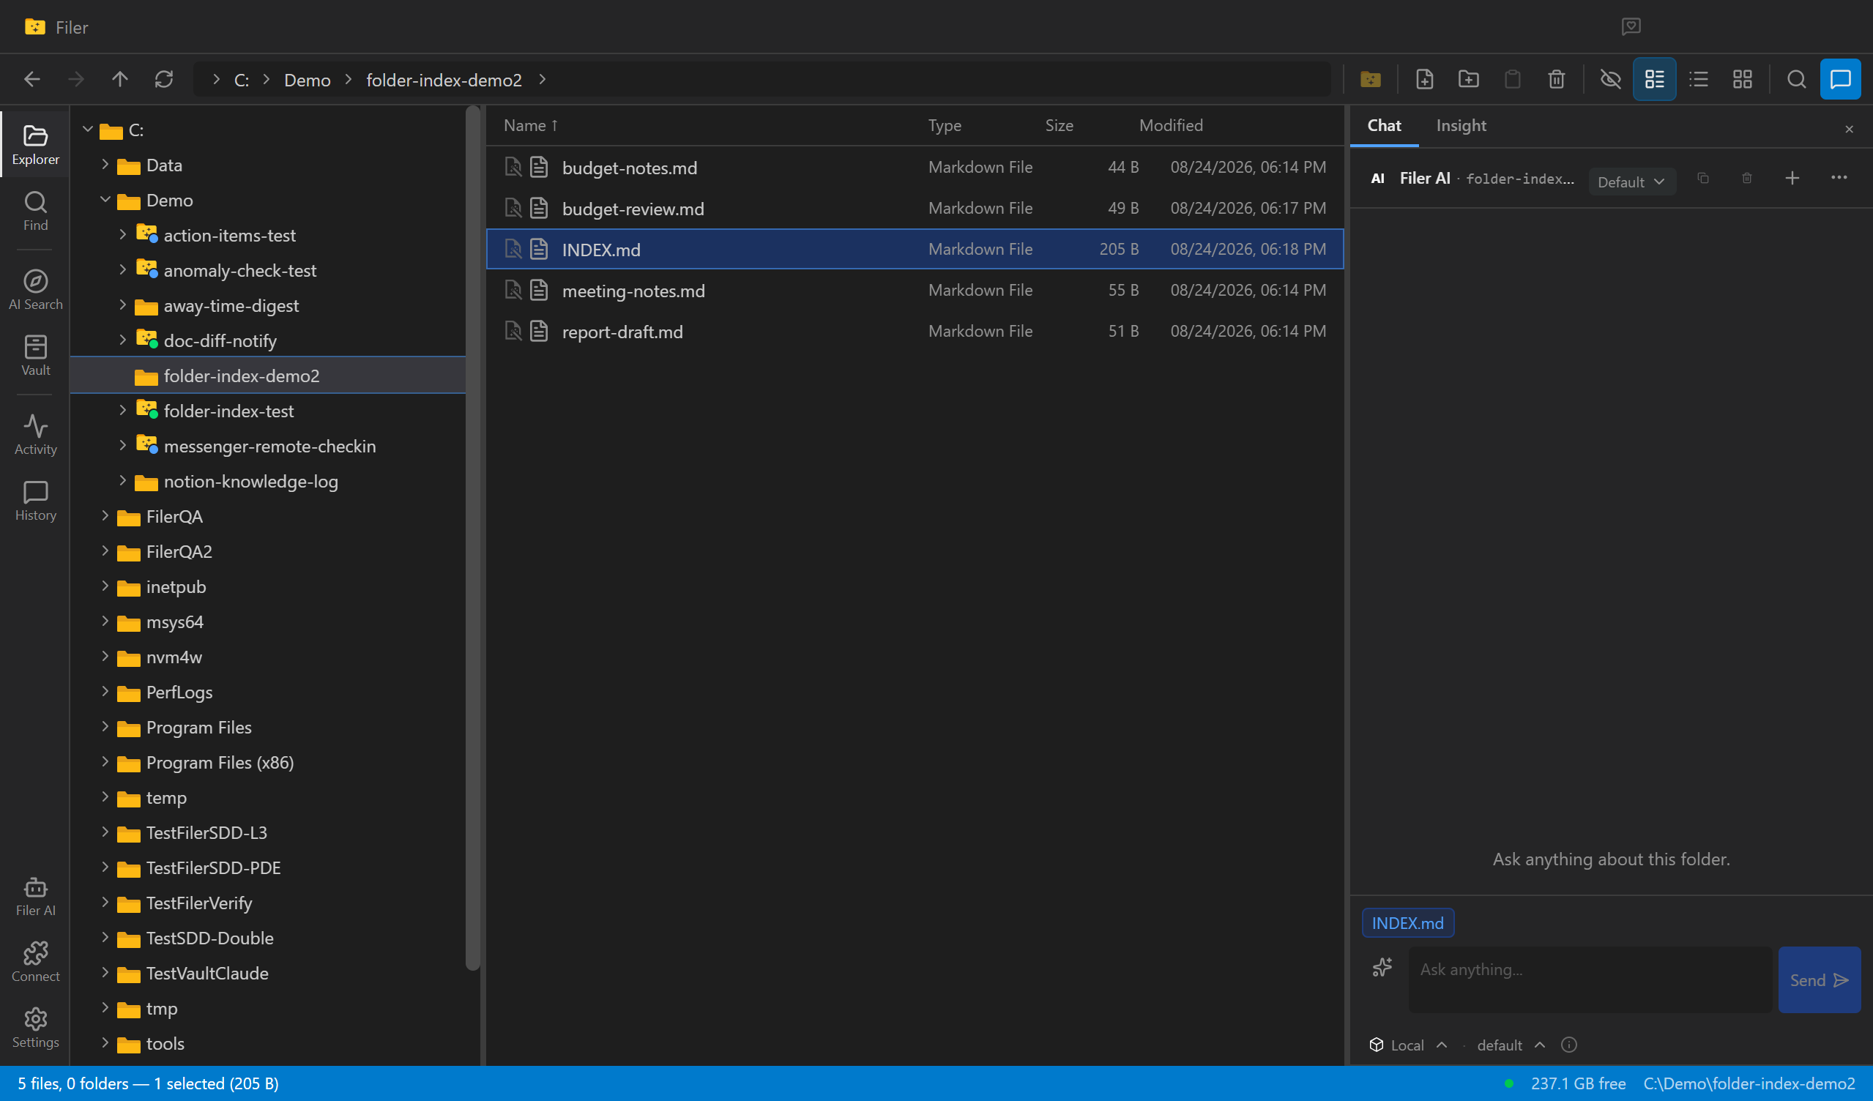Create a new folder from the toolbar
Image resolution: width=1873 pixels, height=1101 pixels.
click(1468, 80)
